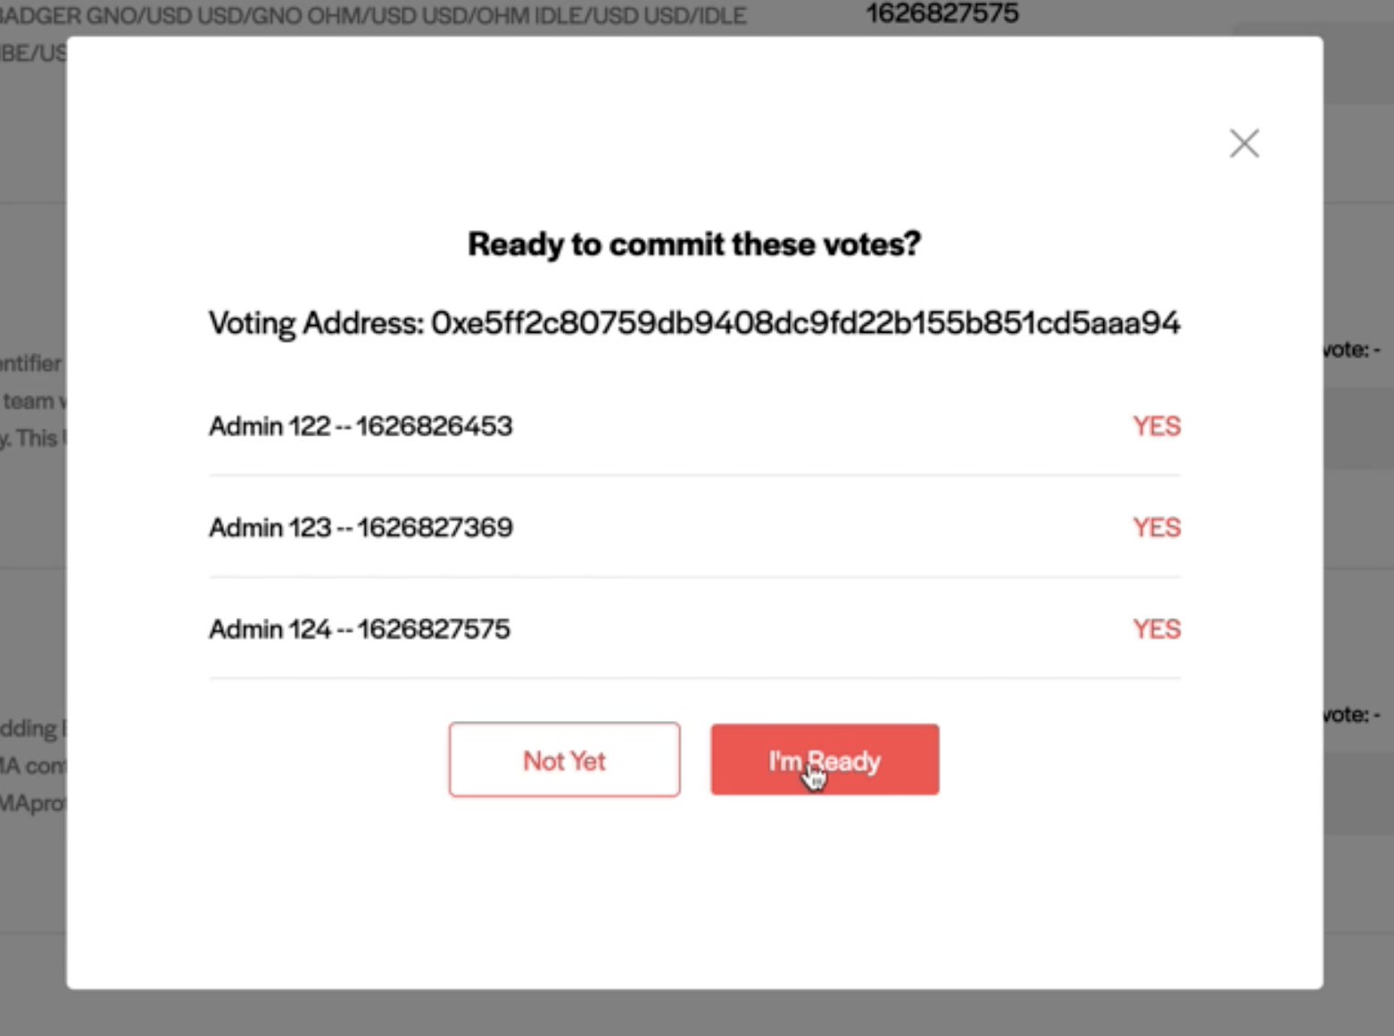Choose Not Yet to postpone committing
This screenshot has width=1394, height=1036.
click(x=564, y=759)
